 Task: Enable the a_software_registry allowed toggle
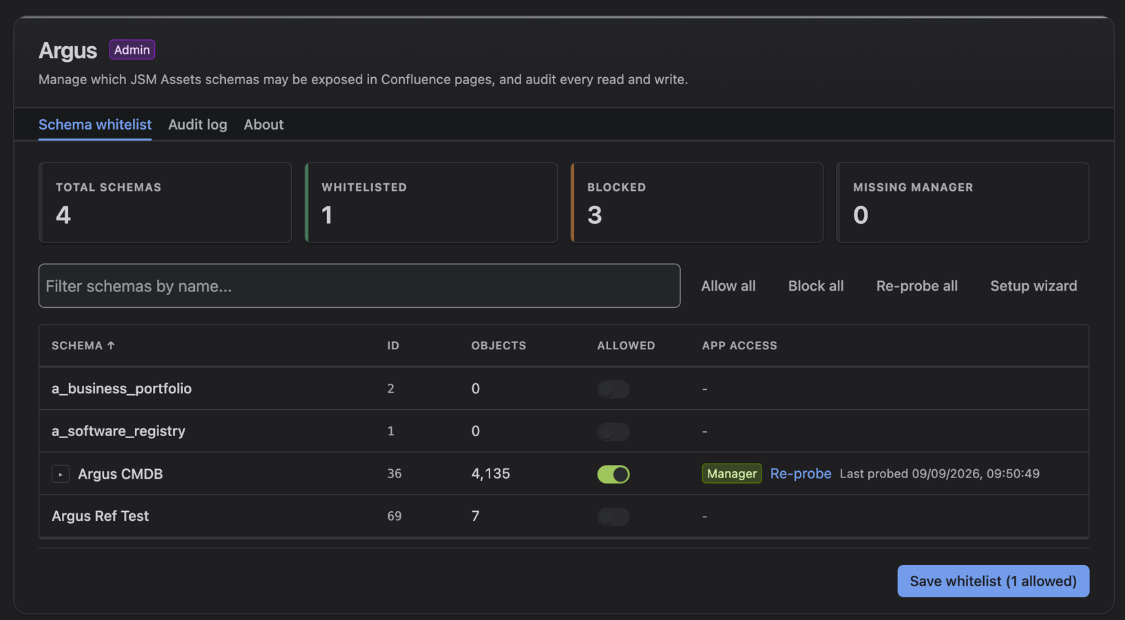point(613,432)
